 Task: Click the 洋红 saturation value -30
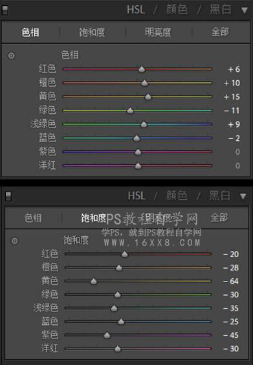[x=231, y=349]
